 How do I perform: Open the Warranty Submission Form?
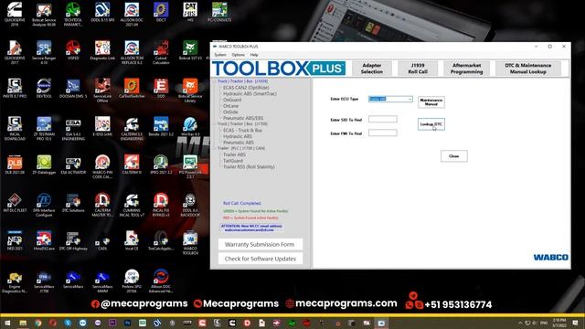pos(260,244)
